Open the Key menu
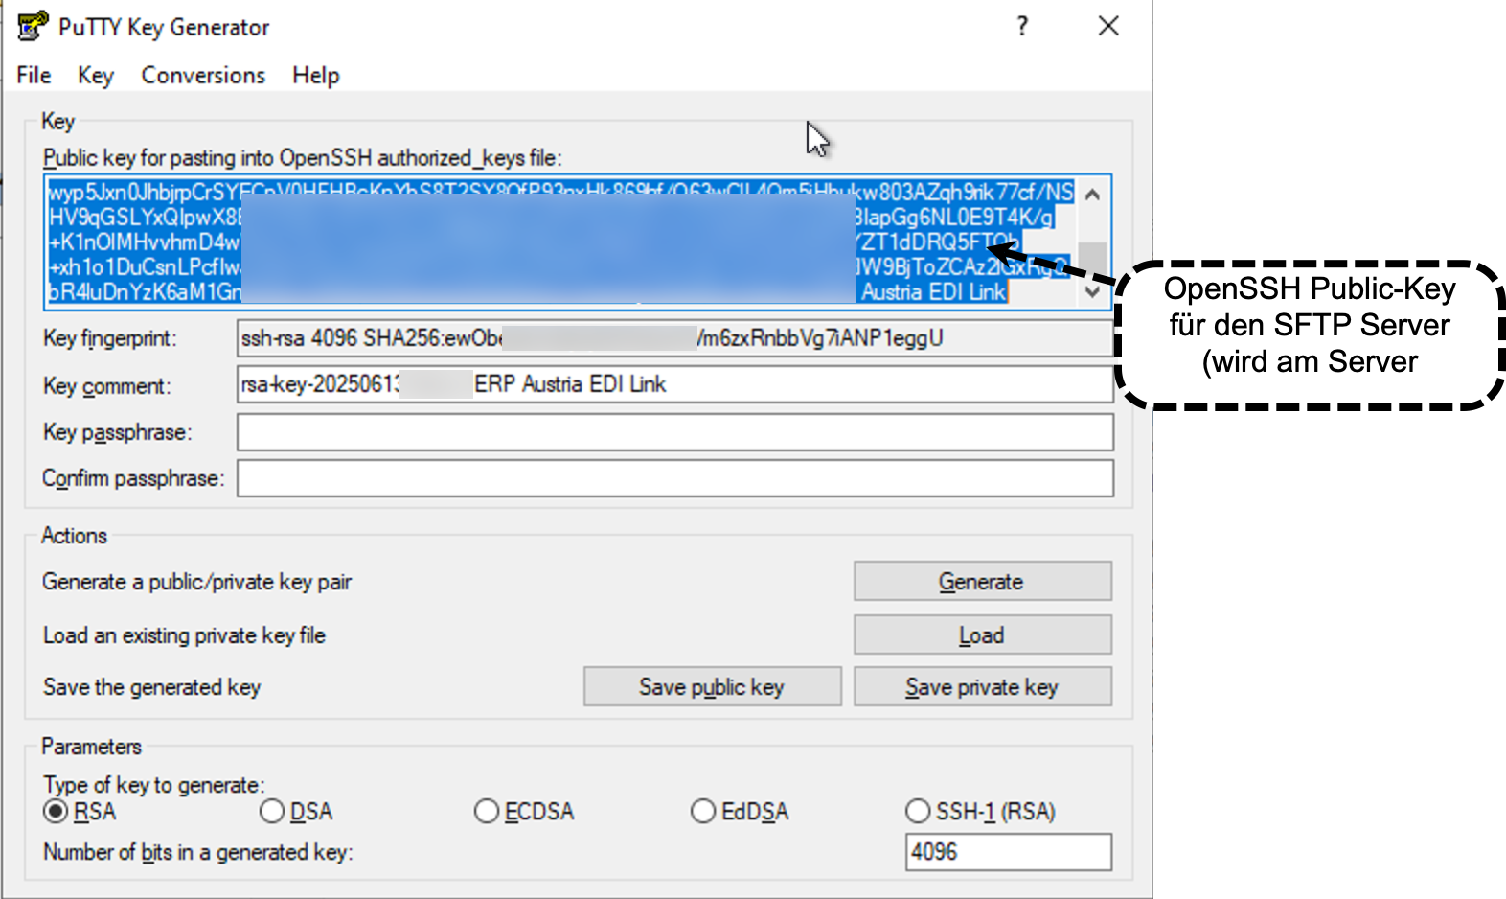This screenshot has width=1506, height=899. tap(96, 75)
